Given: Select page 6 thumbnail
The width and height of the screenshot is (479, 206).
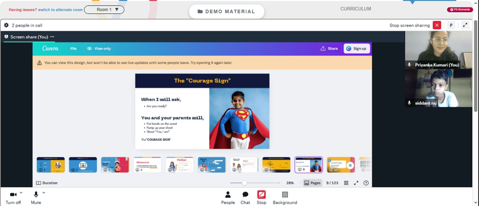Looking at the screenshot, I should tap(212, 165).
